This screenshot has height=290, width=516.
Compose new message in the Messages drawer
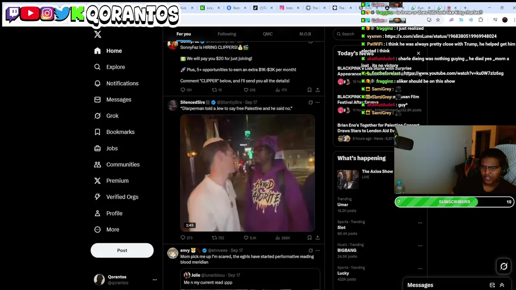tap(492, 285)
